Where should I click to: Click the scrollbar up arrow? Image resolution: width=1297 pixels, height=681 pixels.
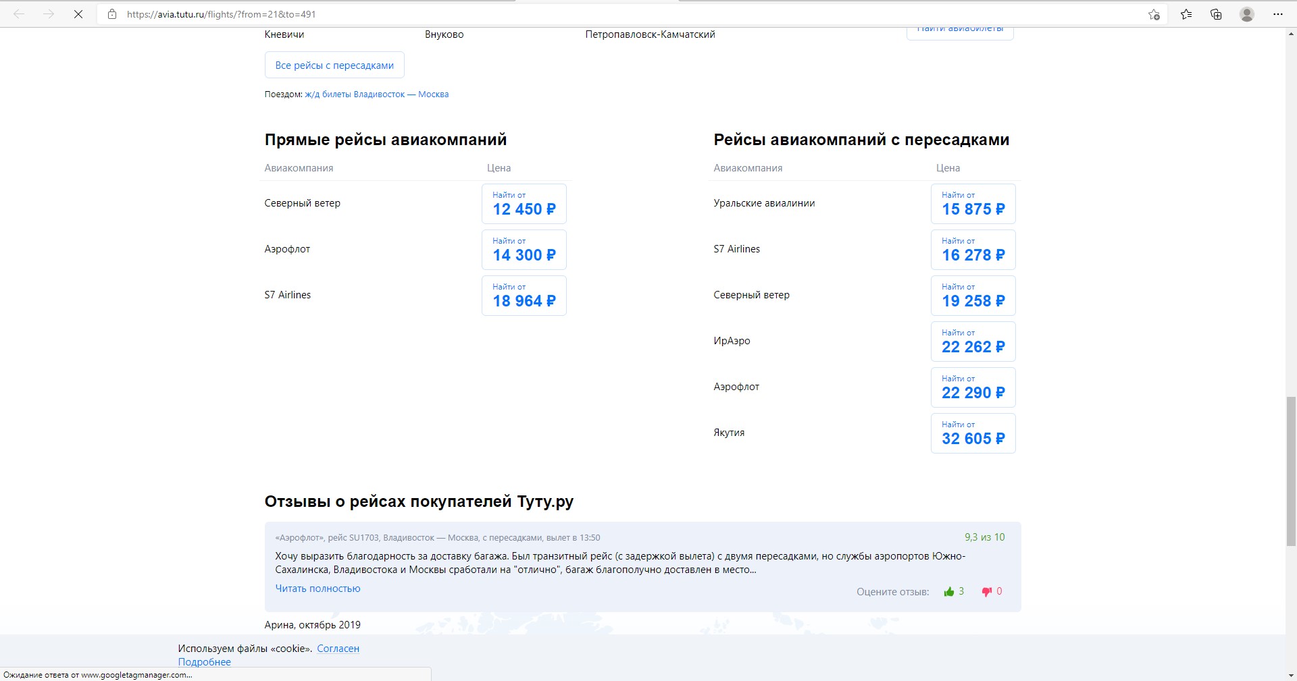pyautogui.click(x=1291, y=34)
